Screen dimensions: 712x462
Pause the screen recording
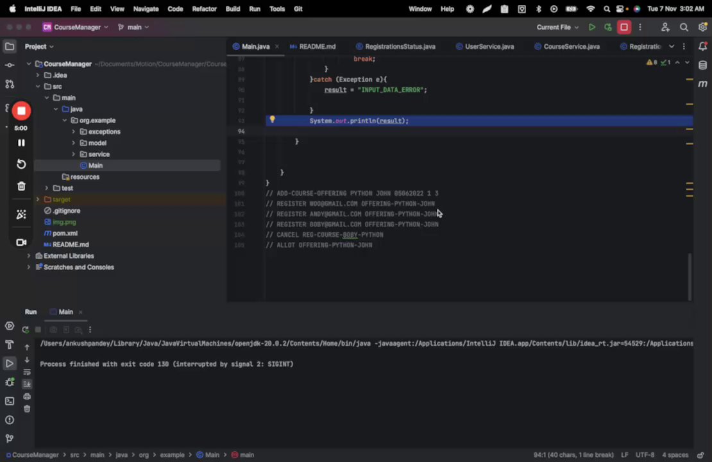(21, 142)
